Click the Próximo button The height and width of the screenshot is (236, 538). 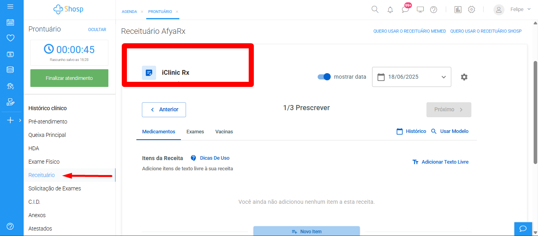(449, 110)
